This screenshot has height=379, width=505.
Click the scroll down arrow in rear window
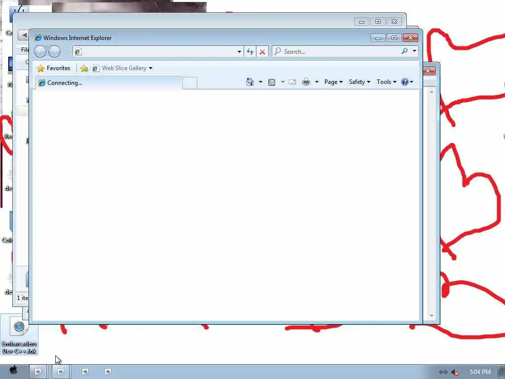point(432,315)
